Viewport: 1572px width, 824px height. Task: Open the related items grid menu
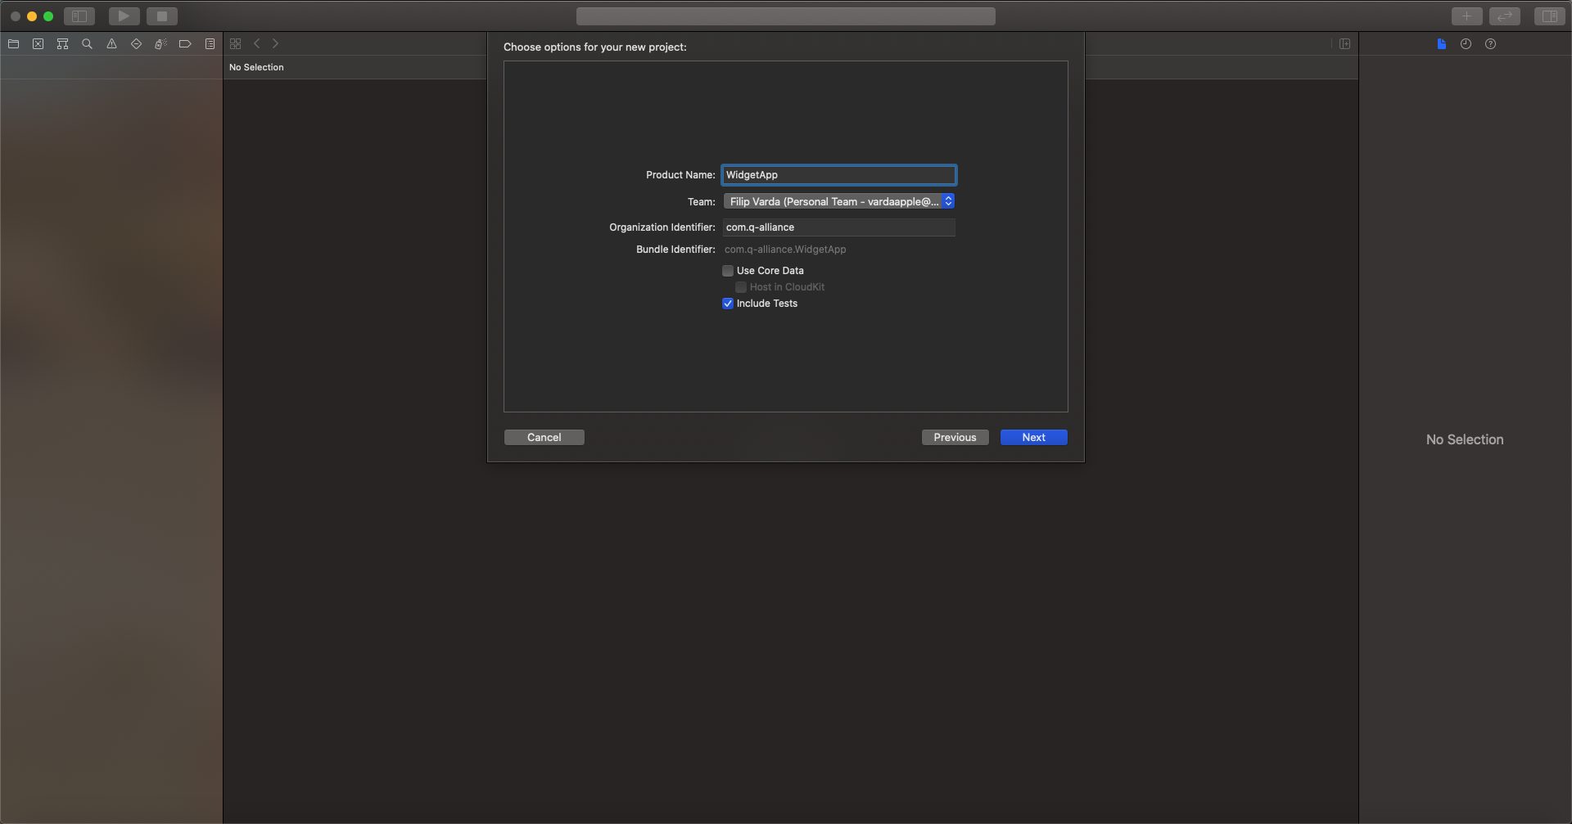coord(236,44)
